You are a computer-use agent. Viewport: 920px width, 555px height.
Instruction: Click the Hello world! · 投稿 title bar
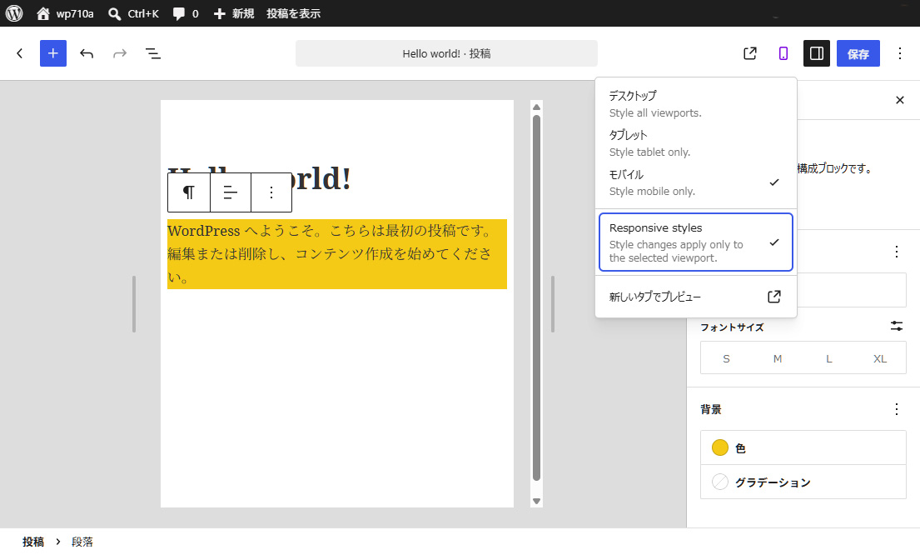tap(446, 53)
